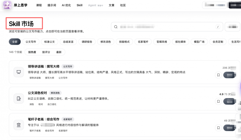This screenshot has height=140, width=241.
Task: Select the 全部 category filter
Action: [15, 42]
